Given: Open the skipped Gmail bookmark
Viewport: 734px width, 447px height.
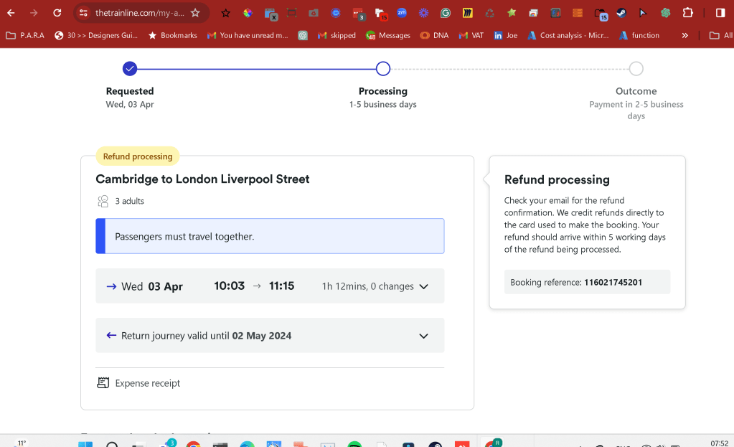Looking at the screenshot, I should coord(337,35).
